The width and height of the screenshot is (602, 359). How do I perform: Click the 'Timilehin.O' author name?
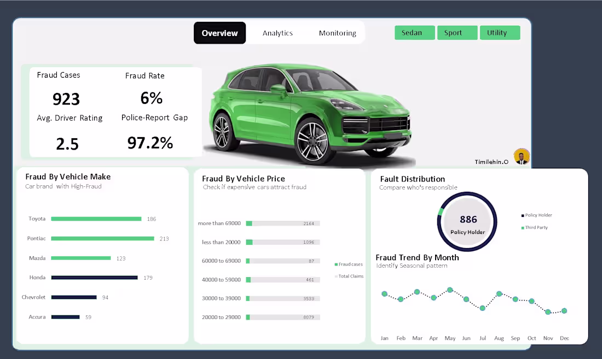click(x=491, y=162)
